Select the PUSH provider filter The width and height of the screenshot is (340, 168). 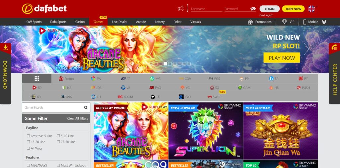303,88
